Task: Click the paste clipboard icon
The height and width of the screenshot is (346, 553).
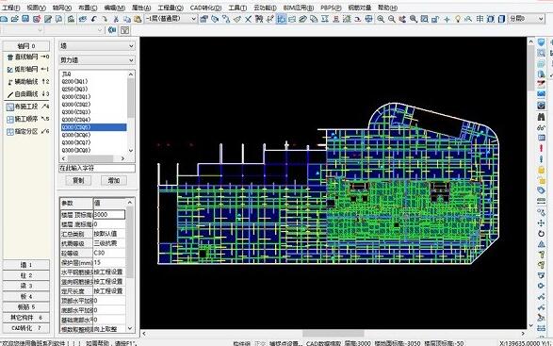Action: tap(138, 20)
